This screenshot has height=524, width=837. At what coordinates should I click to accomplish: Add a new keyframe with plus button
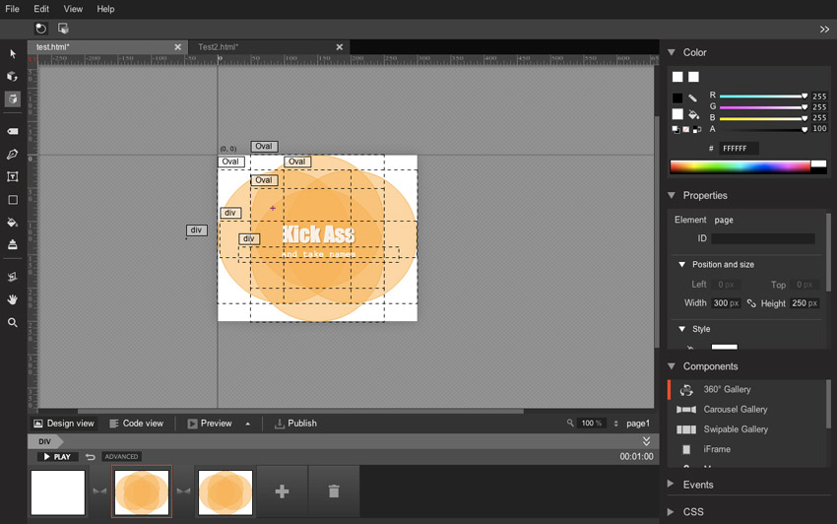282,491
